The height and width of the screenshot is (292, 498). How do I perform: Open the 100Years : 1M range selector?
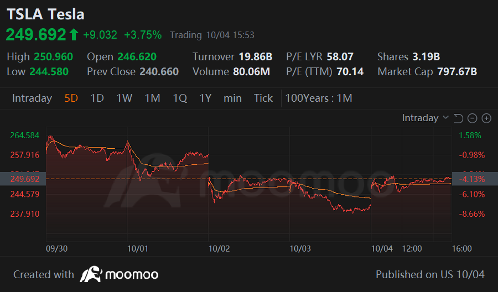click(x=319, y=98)
